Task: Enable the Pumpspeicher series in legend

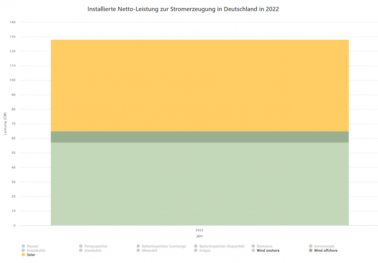Action: click(x=93, y=246)
